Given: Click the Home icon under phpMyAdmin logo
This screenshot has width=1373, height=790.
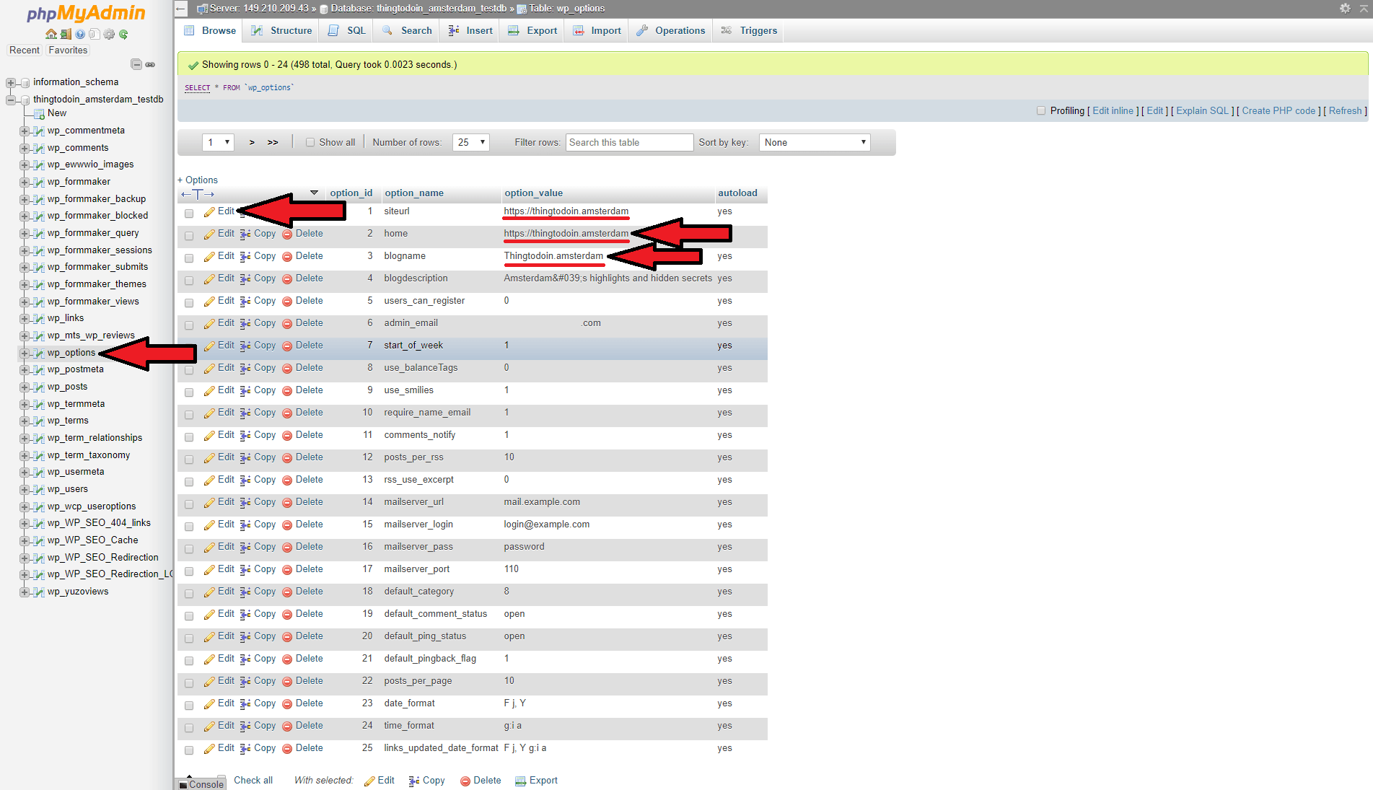Looking at the screenshot, I should 51,34.
